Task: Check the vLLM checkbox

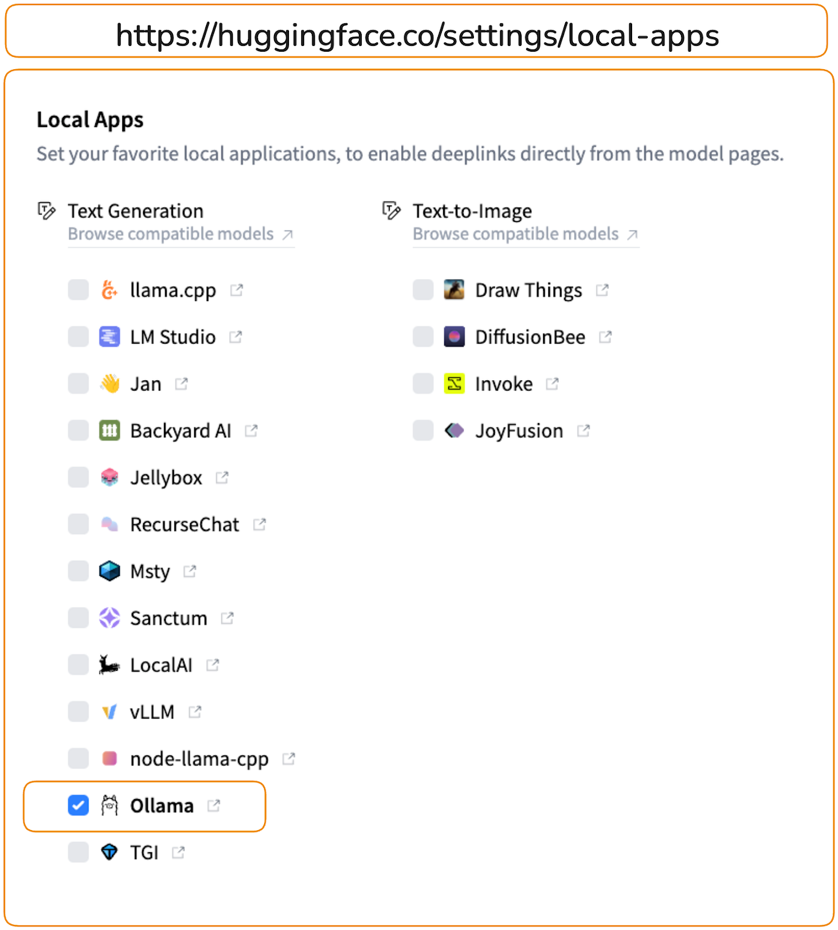Action: [79, 711]
